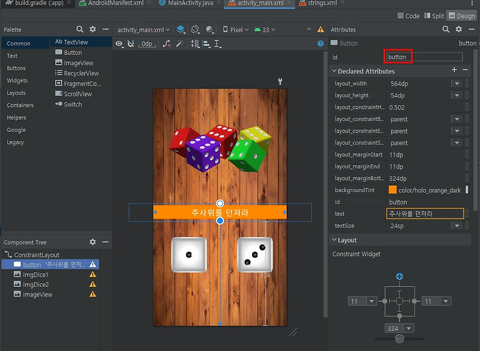Open bottom margin 324 dropdown

(x=409, y=329)
